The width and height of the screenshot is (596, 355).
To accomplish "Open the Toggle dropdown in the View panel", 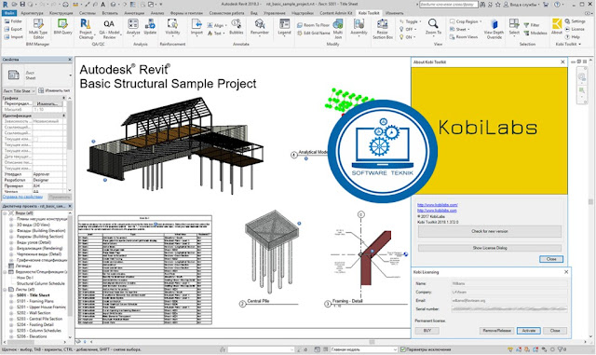I will (x=410, y=21).
